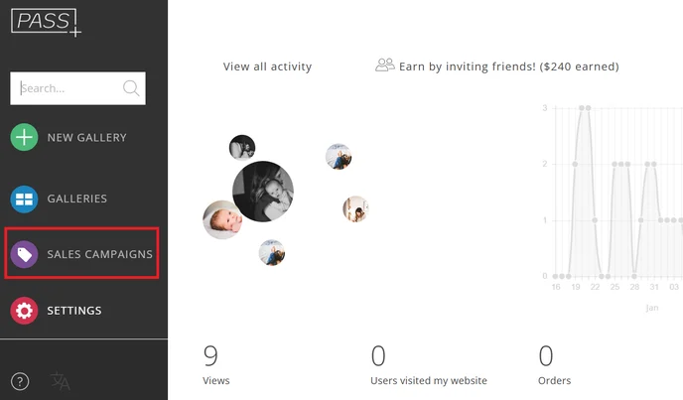Click the invite friends people icon
This screenshot has height=400, width=683.
pos(384,66)
